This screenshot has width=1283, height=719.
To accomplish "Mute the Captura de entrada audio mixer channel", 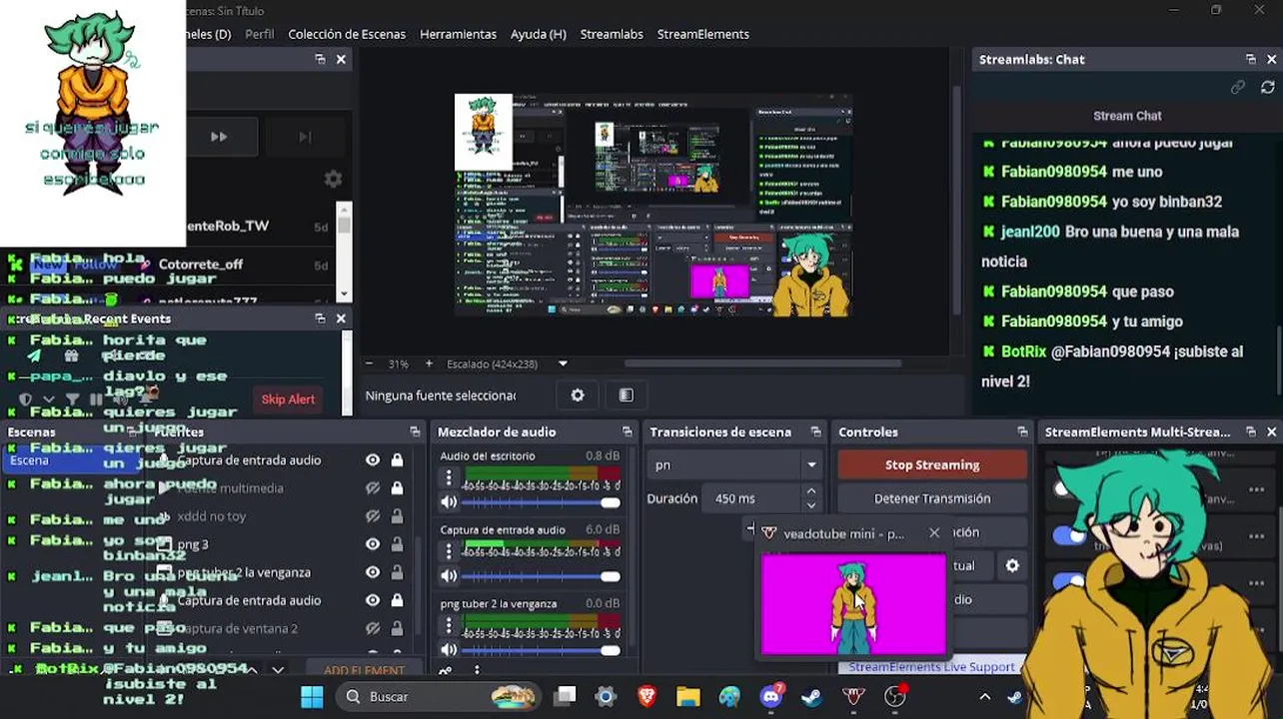I will coord(449,576).
